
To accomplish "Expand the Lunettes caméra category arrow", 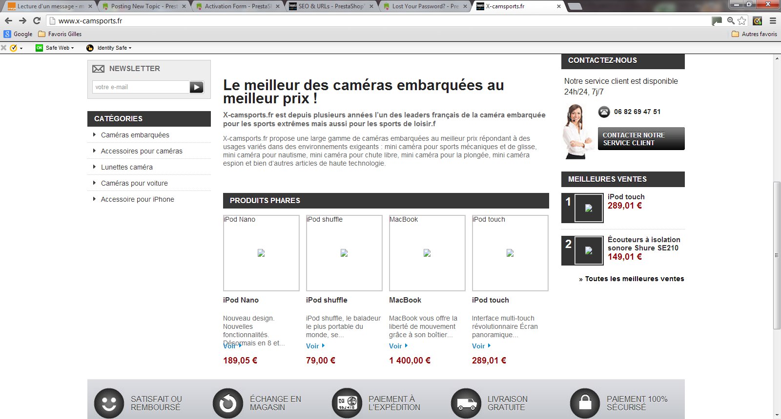I will pos(94,167).
